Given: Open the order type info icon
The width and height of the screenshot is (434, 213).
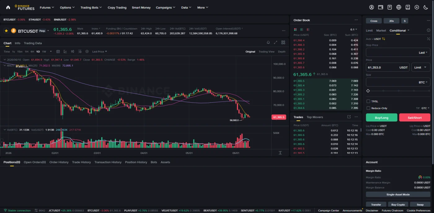Looking at the screenshot, I should (x=428, y=30).
